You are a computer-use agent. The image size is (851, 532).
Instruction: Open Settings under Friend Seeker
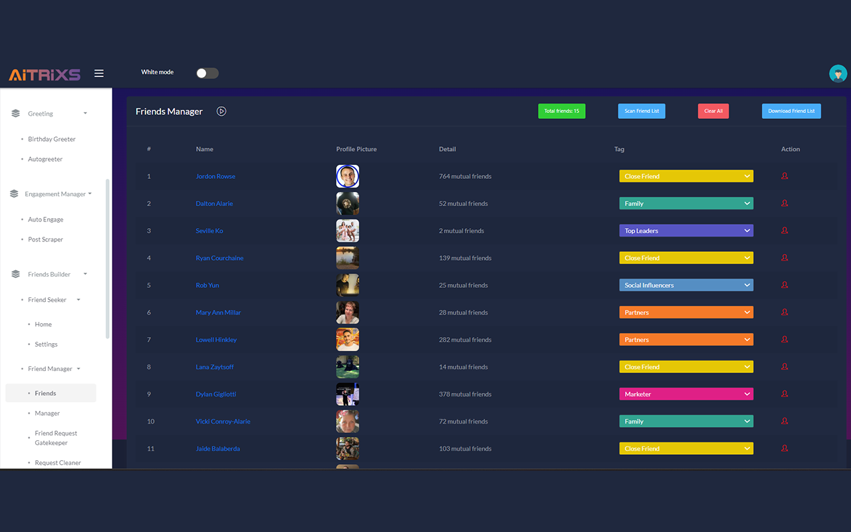coord(47,344)
